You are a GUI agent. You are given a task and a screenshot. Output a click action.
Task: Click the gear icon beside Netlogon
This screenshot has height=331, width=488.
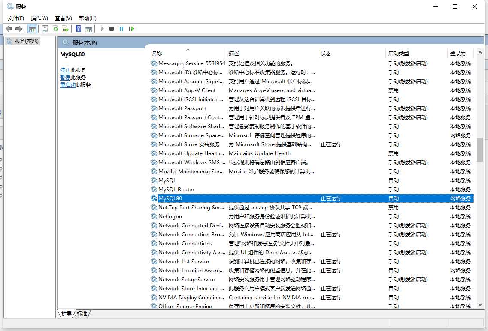(154, 216)
